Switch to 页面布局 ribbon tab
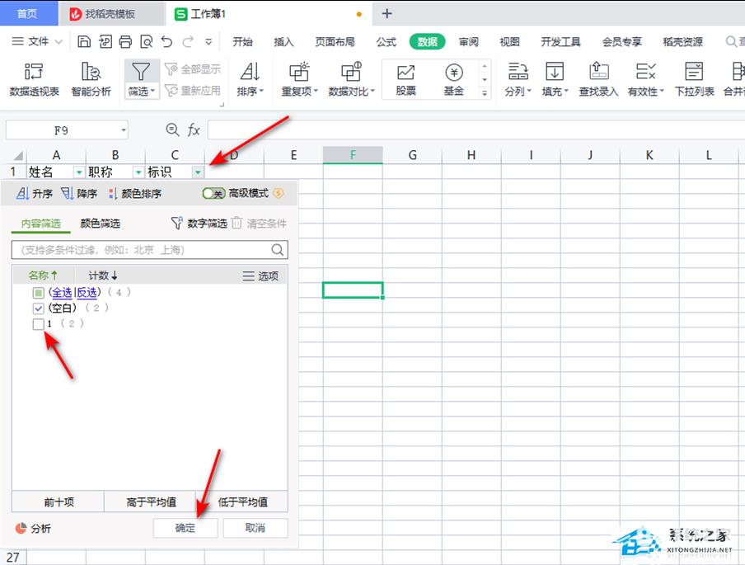745x565 pixels. click(335, 42)
